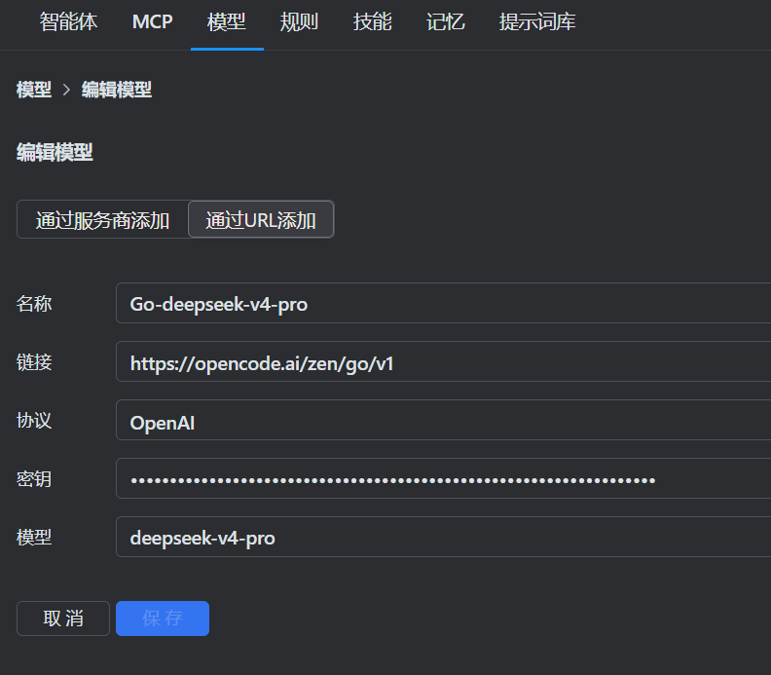Open the 提示词库 tab
The width and height of the screenshot is (771, 675).
pos(537,21)
